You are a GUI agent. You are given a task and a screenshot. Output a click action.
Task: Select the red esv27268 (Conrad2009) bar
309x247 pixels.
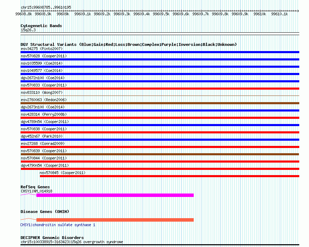[x=160, y=147]
